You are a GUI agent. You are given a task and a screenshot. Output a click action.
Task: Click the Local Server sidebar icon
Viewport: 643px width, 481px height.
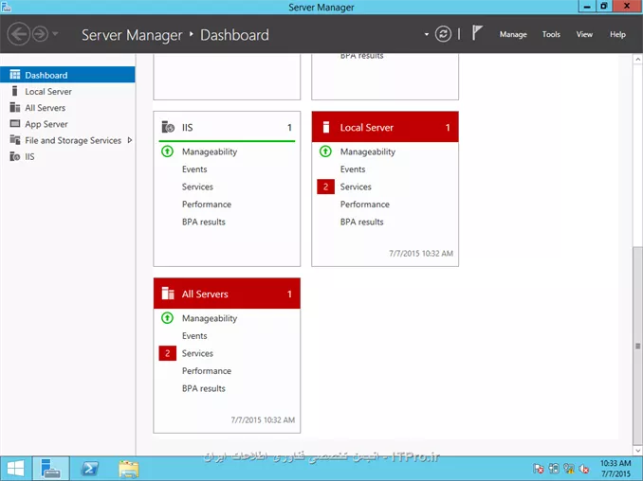pyautogui.click(x=15, y=91)
